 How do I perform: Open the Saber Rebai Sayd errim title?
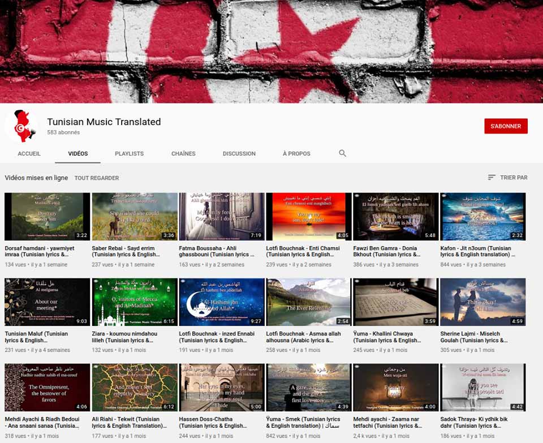tap(126, 251)
